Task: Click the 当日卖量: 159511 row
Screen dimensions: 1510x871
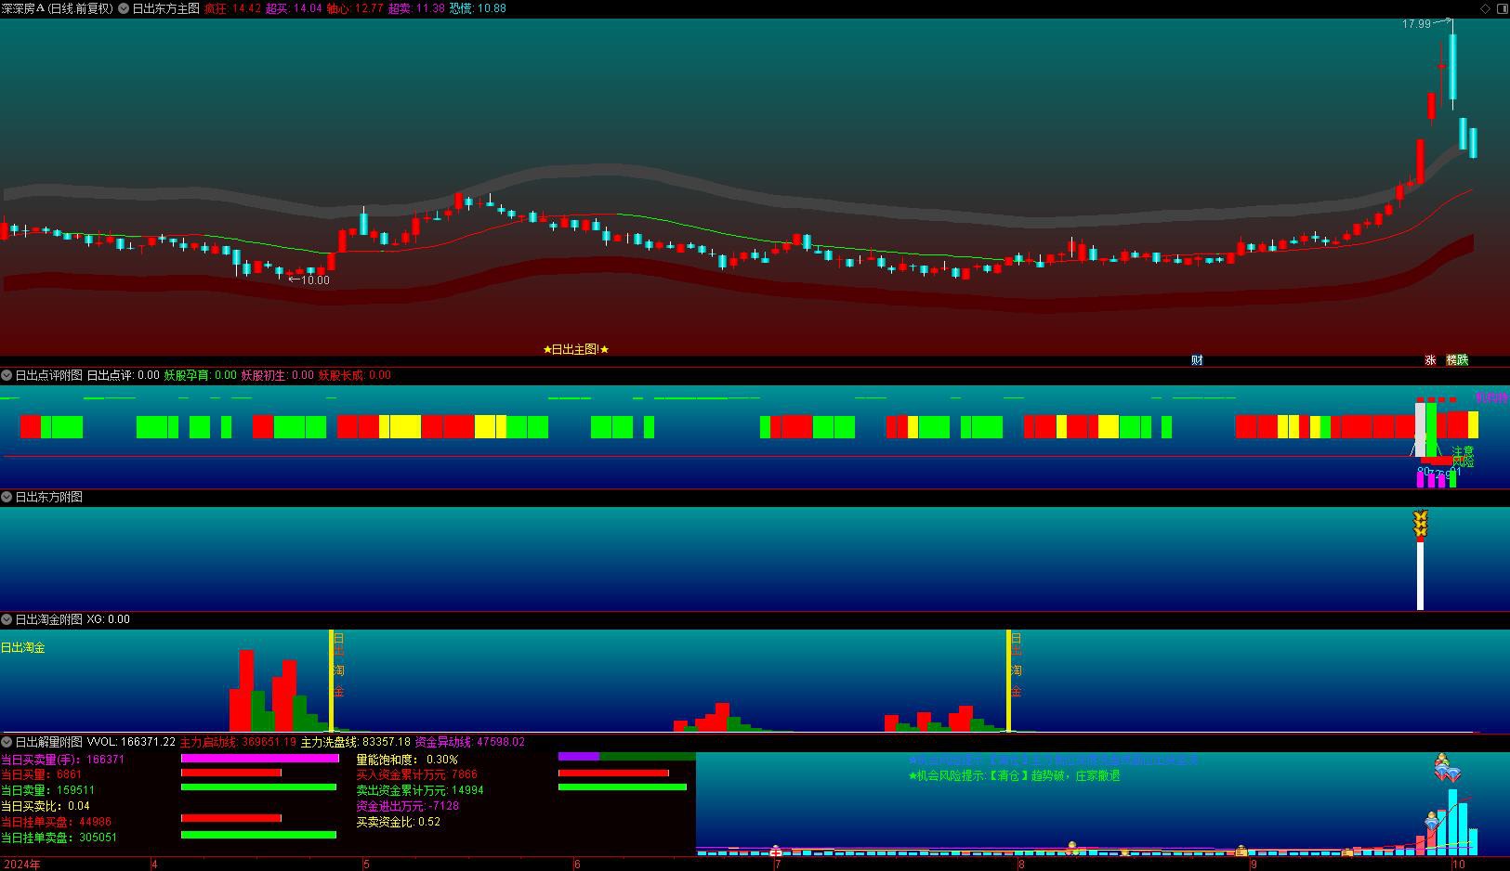Action: tap(47, 790)
